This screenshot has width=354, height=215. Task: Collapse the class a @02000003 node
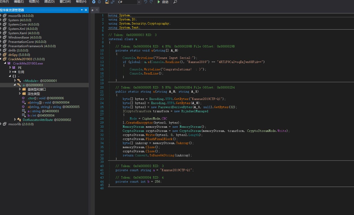(15, 85)
